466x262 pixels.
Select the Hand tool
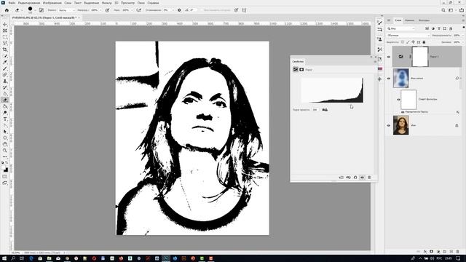(5, 144)
